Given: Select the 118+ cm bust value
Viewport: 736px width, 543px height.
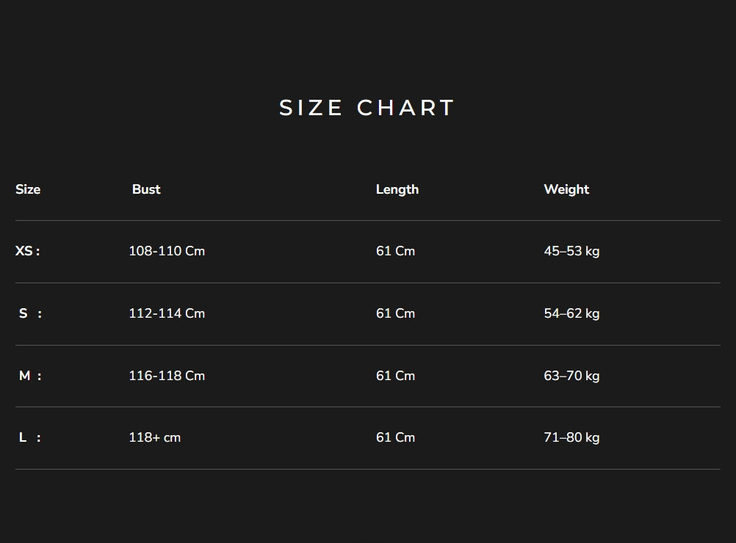Looking at the screenshot, I should point(154,437).
